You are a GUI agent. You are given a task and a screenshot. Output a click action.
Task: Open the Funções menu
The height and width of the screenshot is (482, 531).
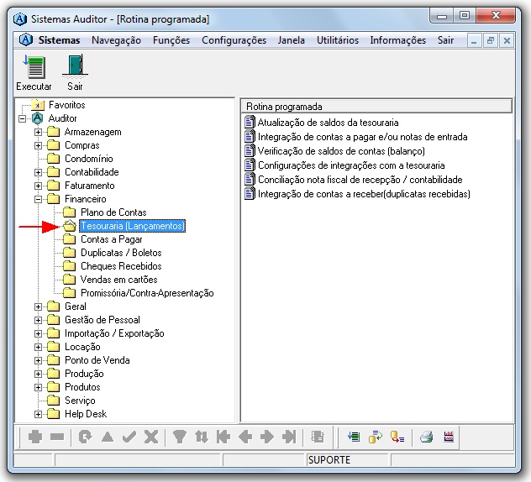(x=171, y=40)
